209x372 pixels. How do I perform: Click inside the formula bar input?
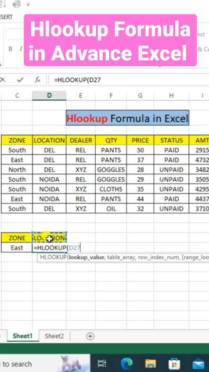(129, 80)
